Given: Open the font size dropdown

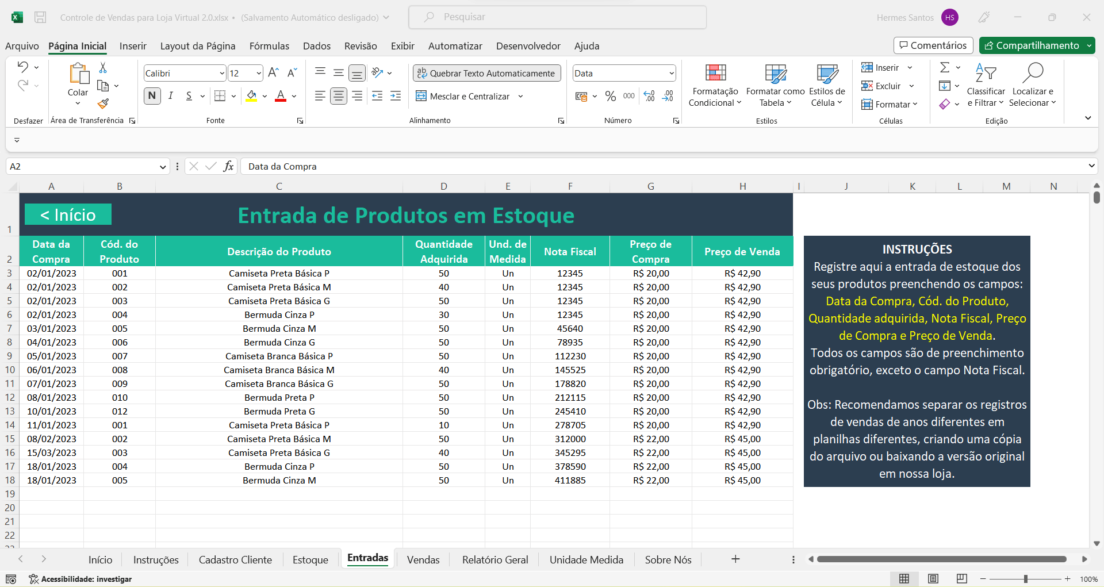Looking at the screenshot, I should (x=259, y=73).
